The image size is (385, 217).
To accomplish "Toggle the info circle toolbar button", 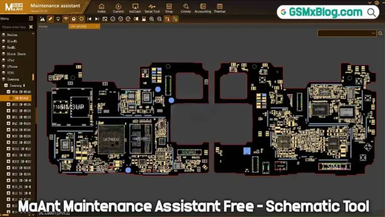I will point(81,19).
